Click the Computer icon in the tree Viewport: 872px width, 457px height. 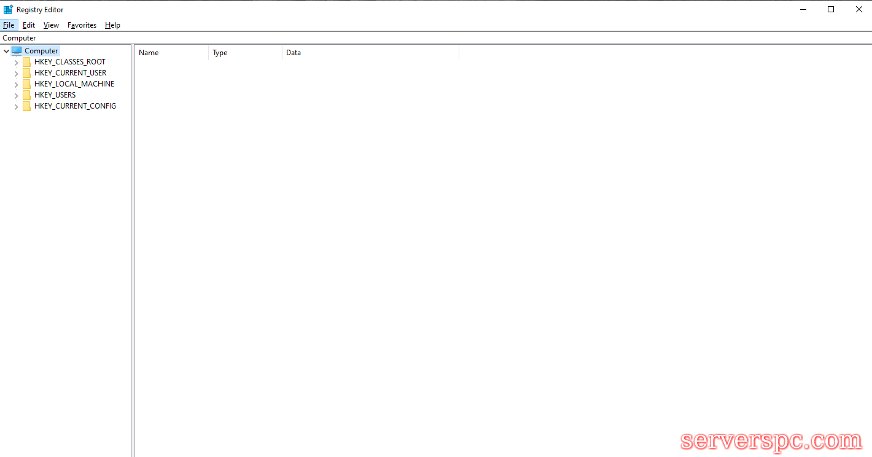pyautogui.click(x=17, y=51)
